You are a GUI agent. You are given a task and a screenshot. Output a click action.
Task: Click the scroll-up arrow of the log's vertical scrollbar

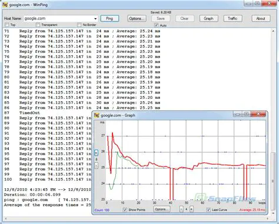(273, 31)
